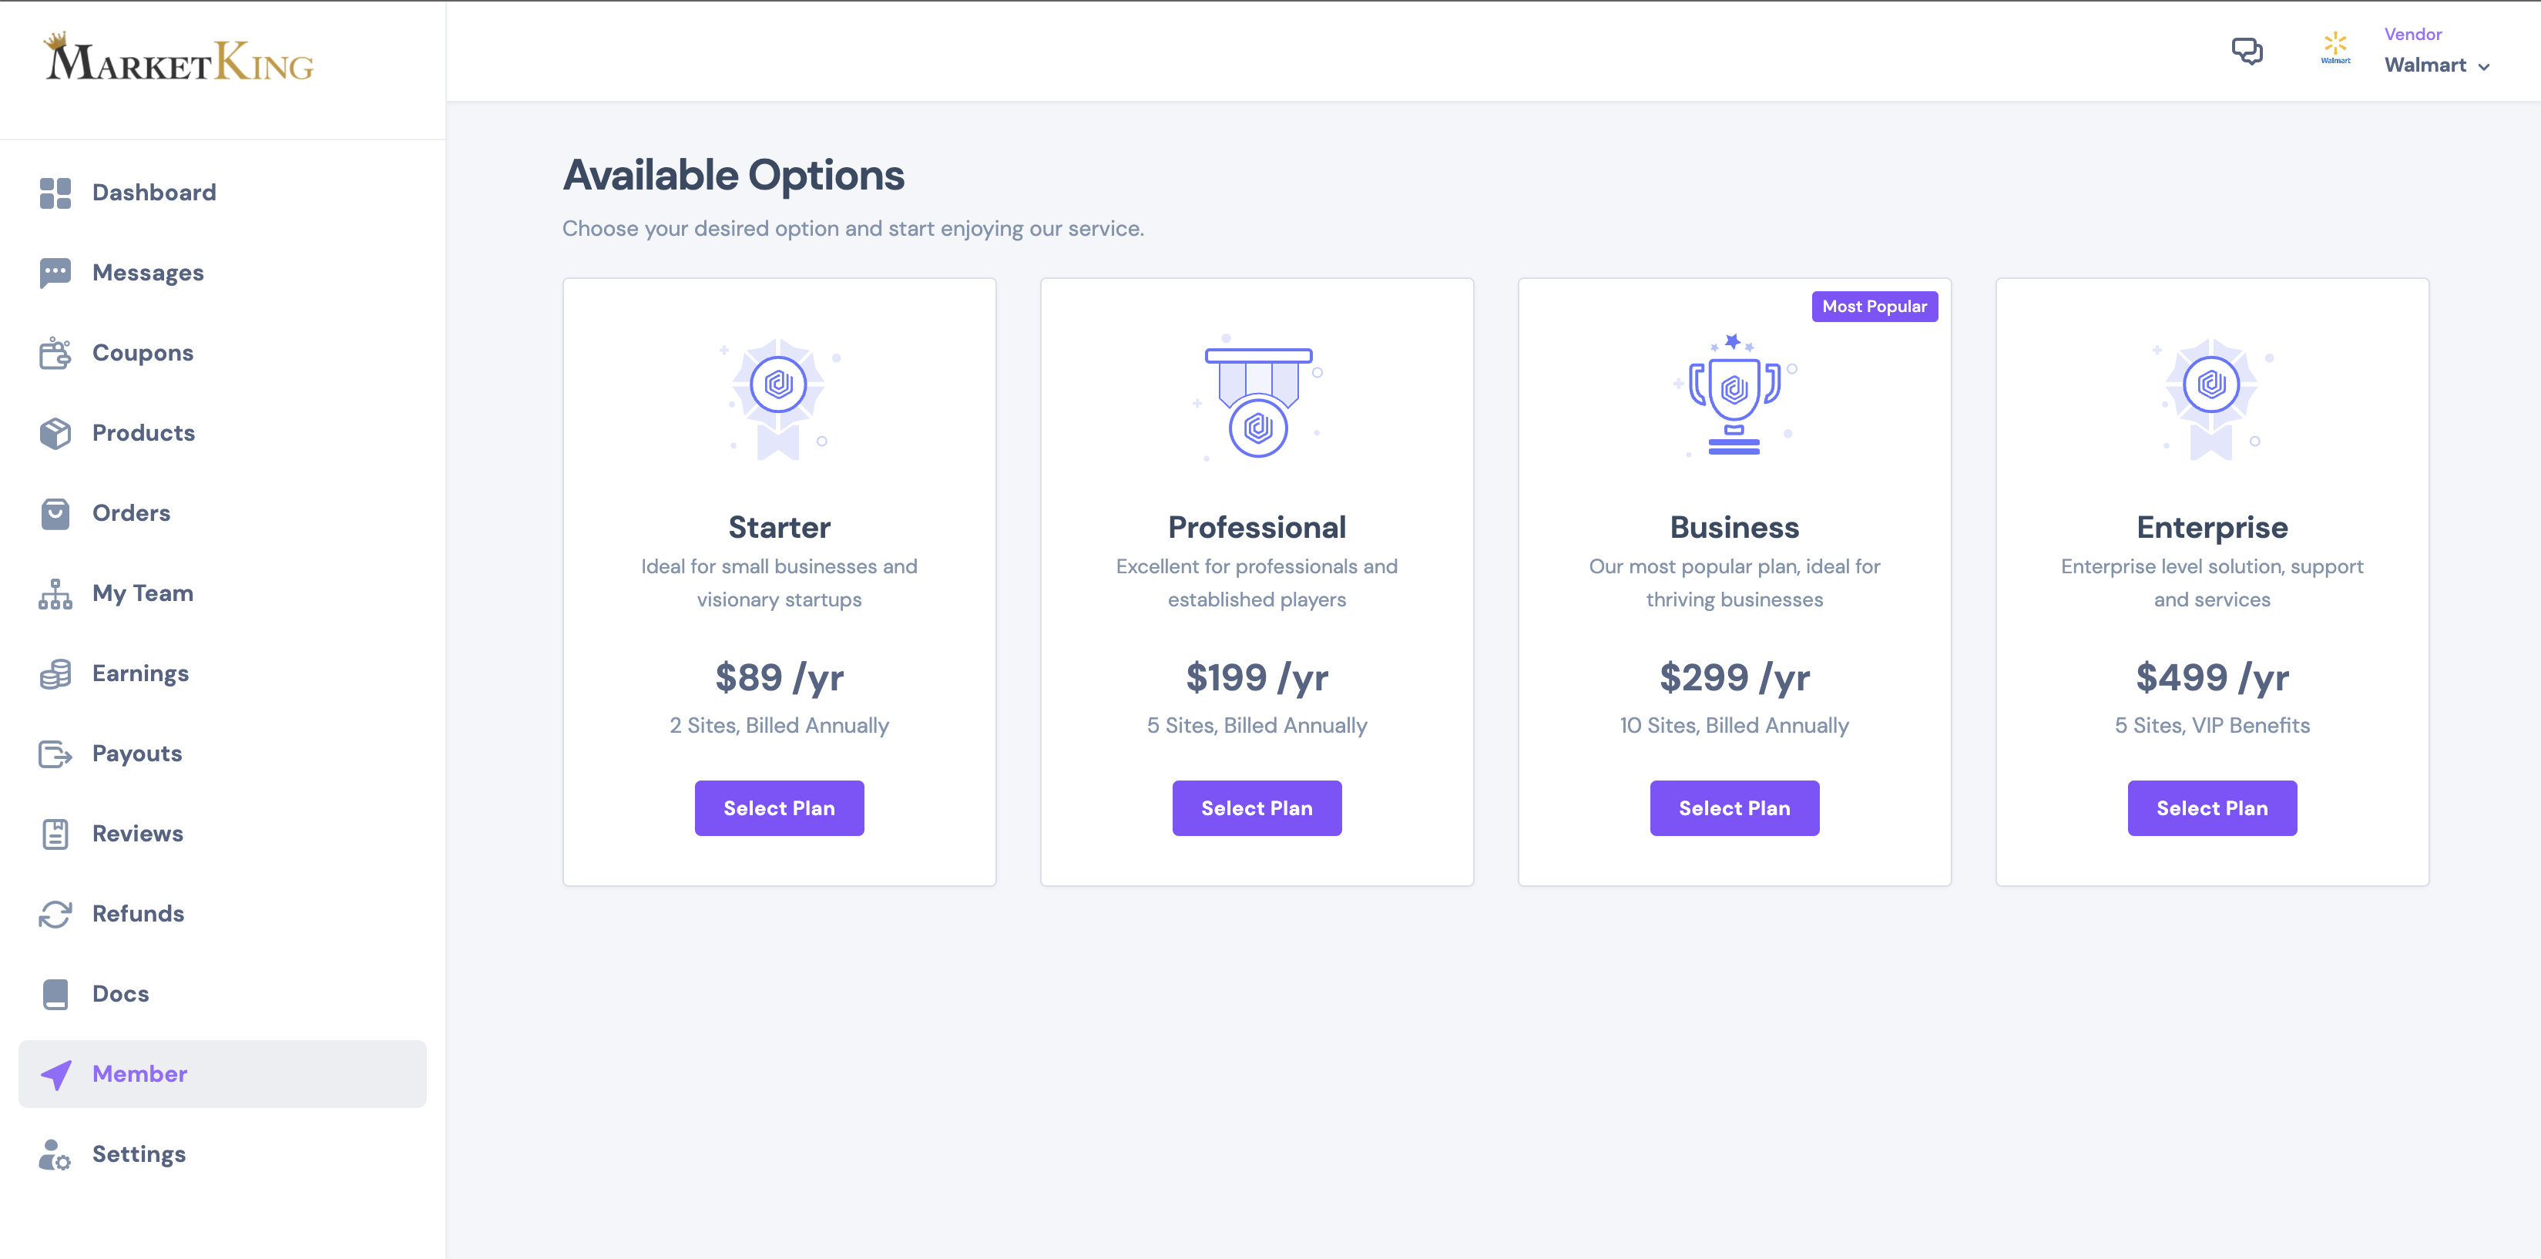Open the My Team section
The image size is (2541, 1259).
[143, 592]
